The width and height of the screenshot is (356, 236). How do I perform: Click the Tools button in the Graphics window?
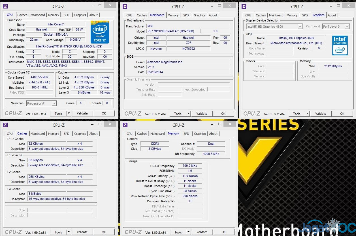tap(297, 114)
